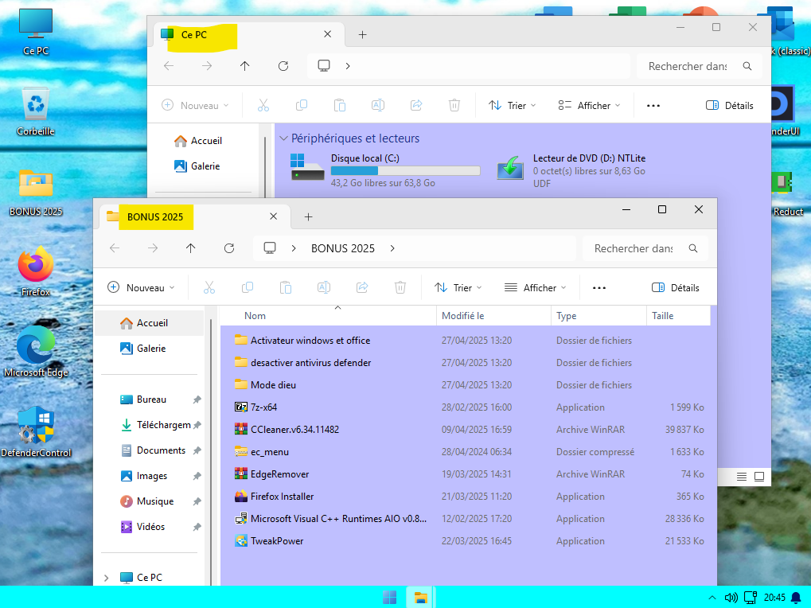The image size is (811, 608).
Task: Select BONUS 2025 desktop folder icon
Action: coord(36,192)
